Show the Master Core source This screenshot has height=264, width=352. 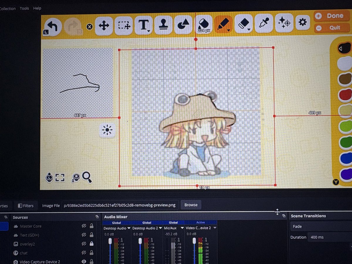84,226
